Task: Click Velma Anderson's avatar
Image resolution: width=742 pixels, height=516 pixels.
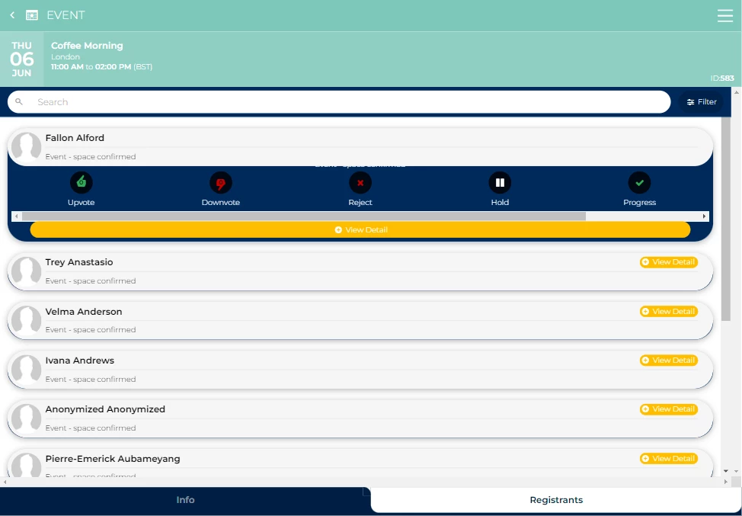Action: [26, 320]
